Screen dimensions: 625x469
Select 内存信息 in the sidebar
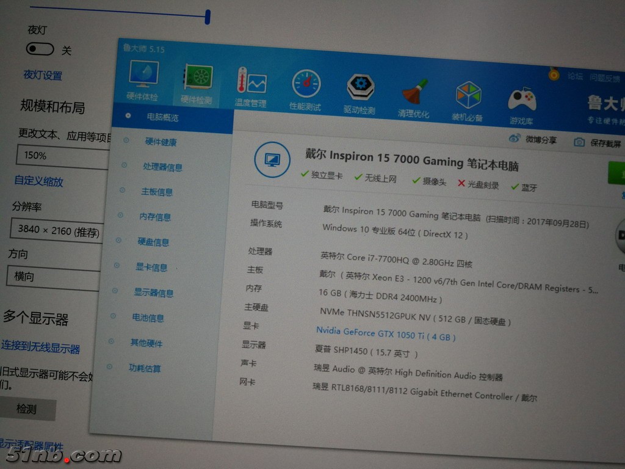click(155, 217)
